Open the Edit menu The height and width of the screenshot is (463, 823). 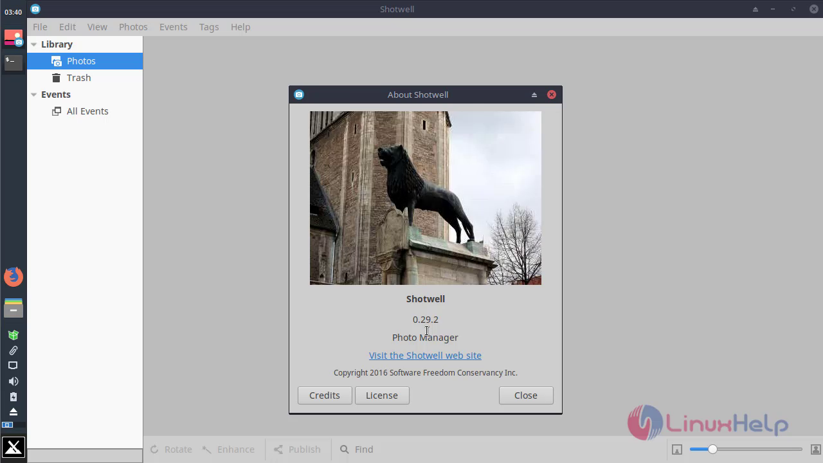coord(68,27)
